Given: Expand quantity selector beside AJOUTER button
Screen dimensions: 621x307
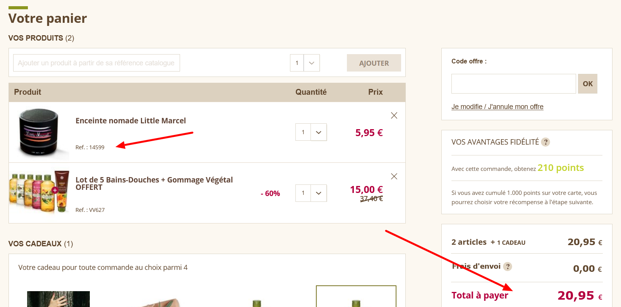Looking at the screenshot, I should point(312,63).
